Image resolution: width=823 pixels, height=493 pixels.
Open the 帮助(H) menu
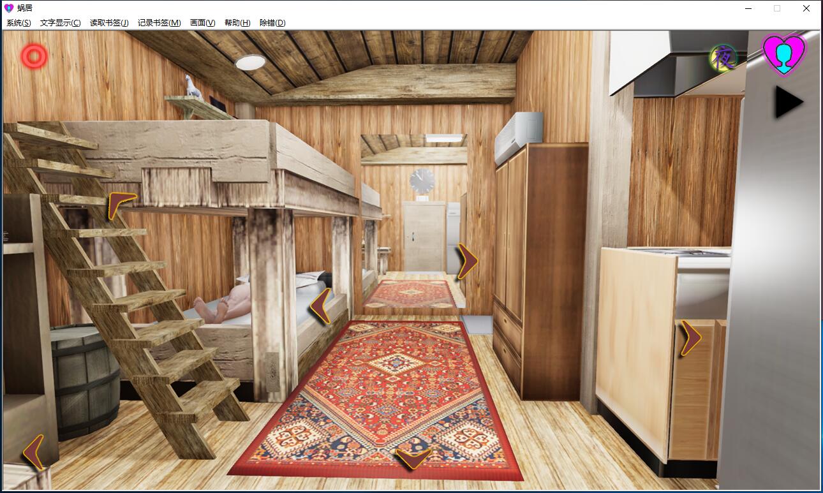pos(237,22)
